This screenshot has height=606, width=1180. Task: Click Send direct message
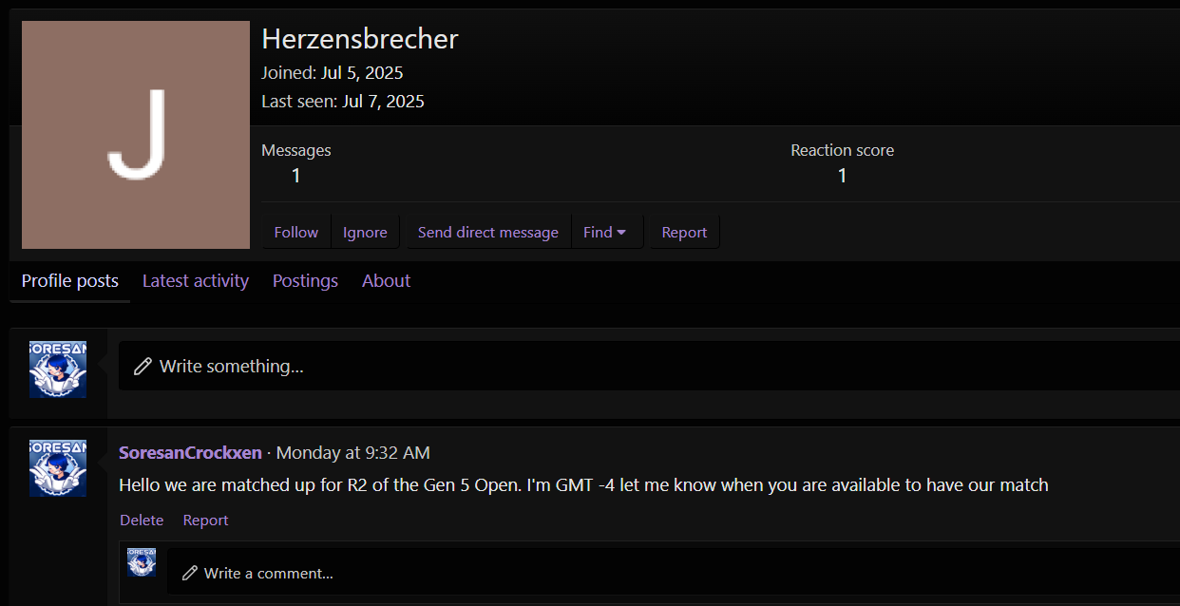coord(488,232)
